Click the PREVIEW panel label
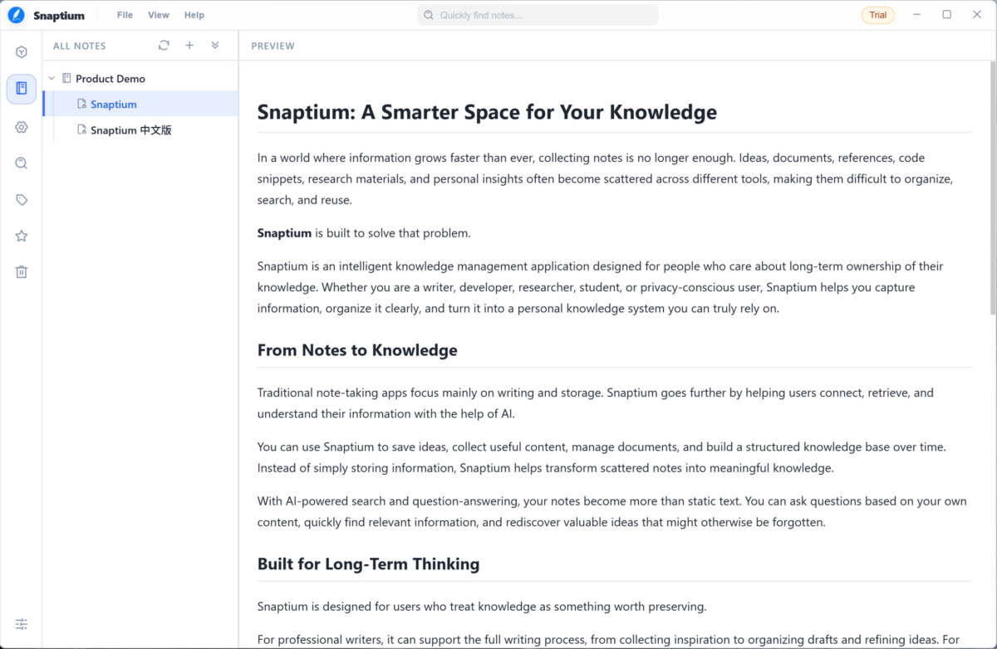 [x=273, y=46]
